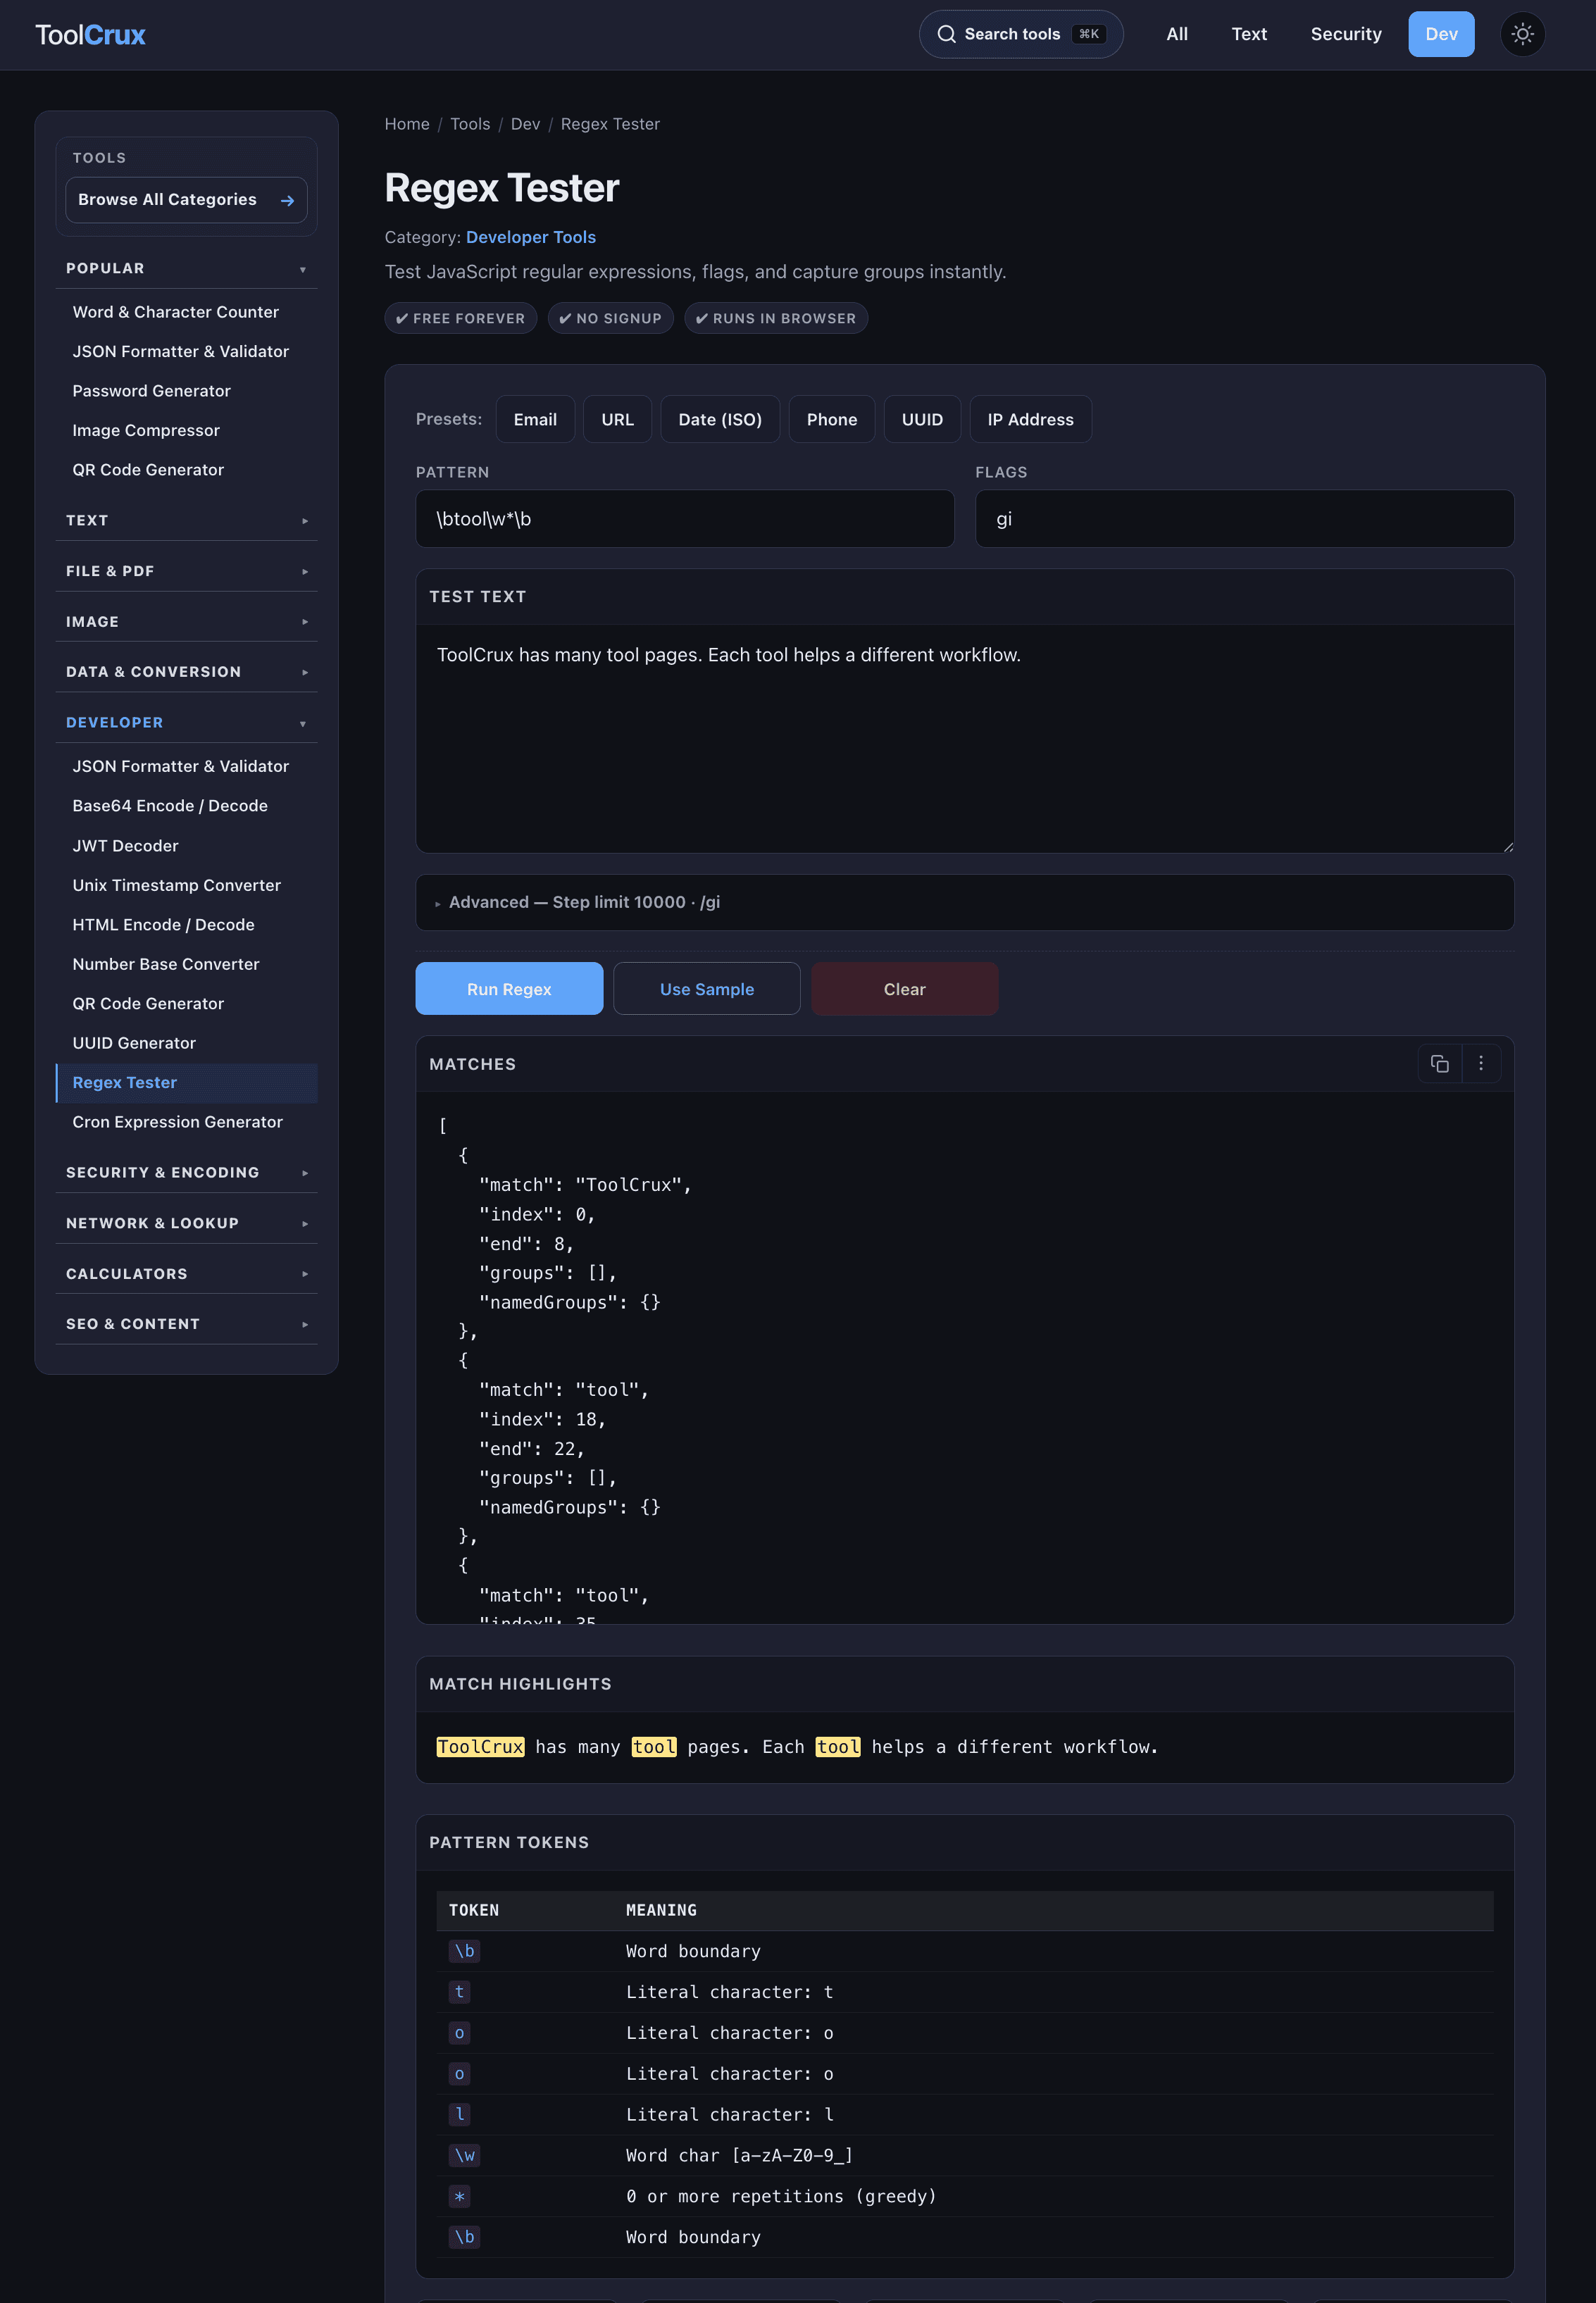1596x2303 pixels.
Task: Click the Browse All Categories arrow button
Action: click(x=288, y=199)
